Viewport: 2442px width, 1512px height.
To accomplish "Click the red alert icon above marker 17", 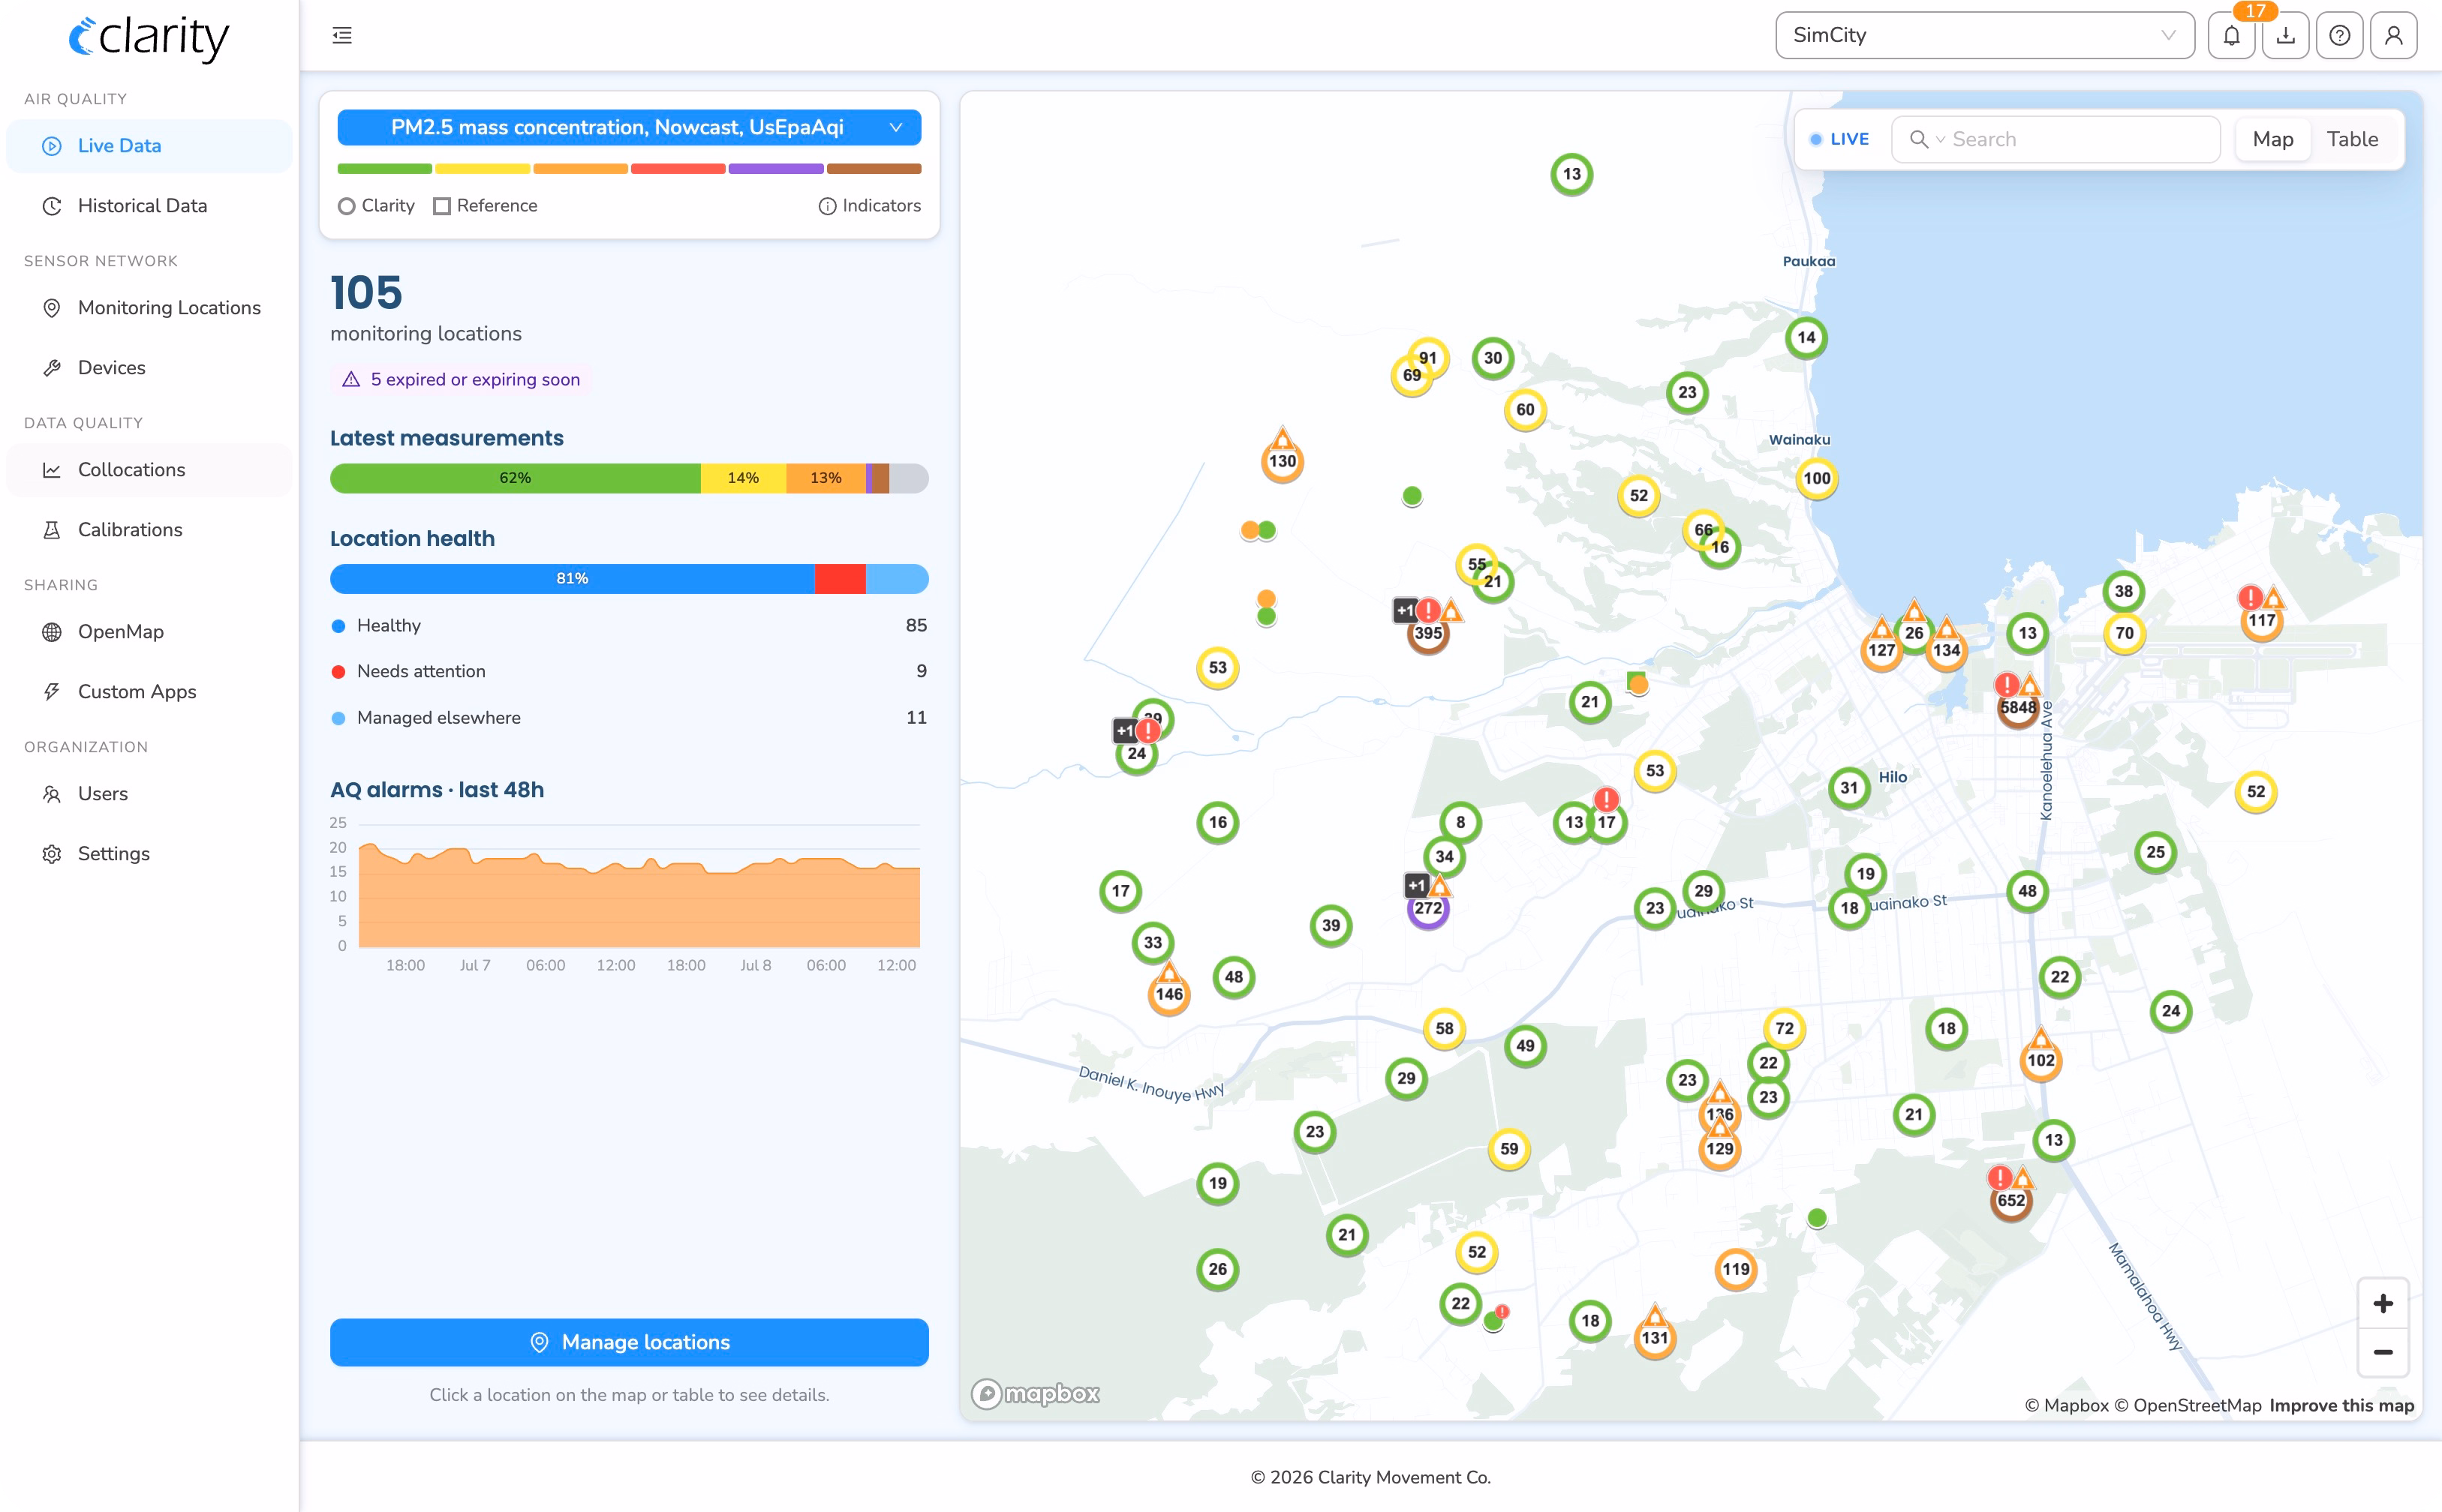I will click(x=1607, y=800).
